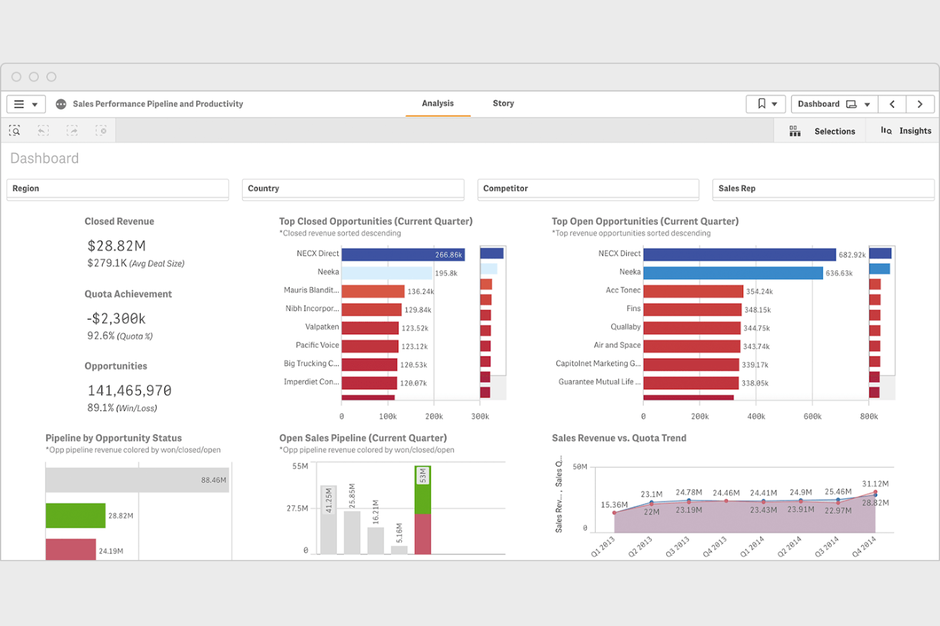
Task: Select the gray 88.46M pipeline bar
Action: 137,480
